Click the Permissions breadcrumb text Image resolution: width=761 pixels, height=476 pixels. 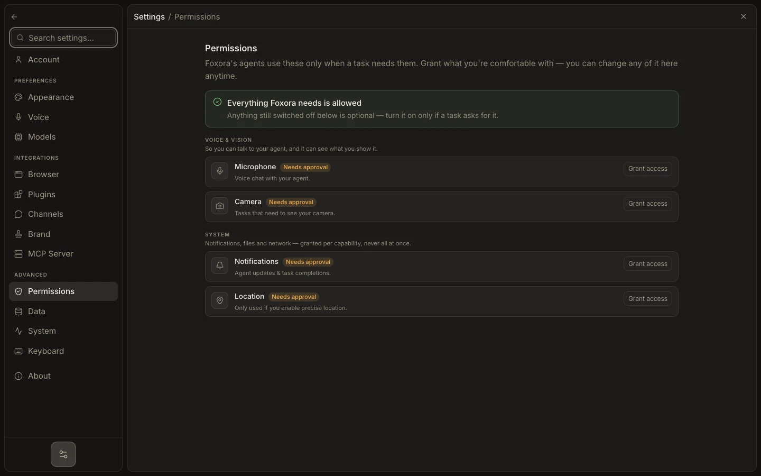[x=197, y=17]
